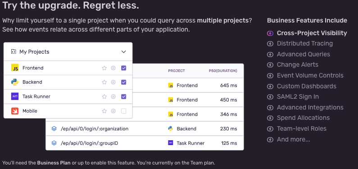Collapse the My Projects dropdown chevron
This screenshot has height=169, width=358.
pyautogui.click(x=123, y=52)
